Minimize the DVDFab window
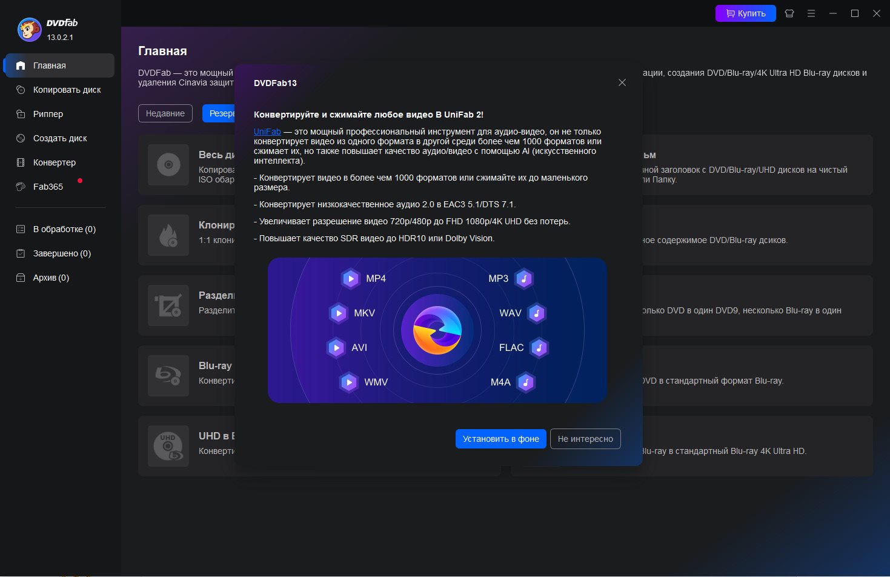The height and width of the screenshot is (577, 890). coord(833,13)
